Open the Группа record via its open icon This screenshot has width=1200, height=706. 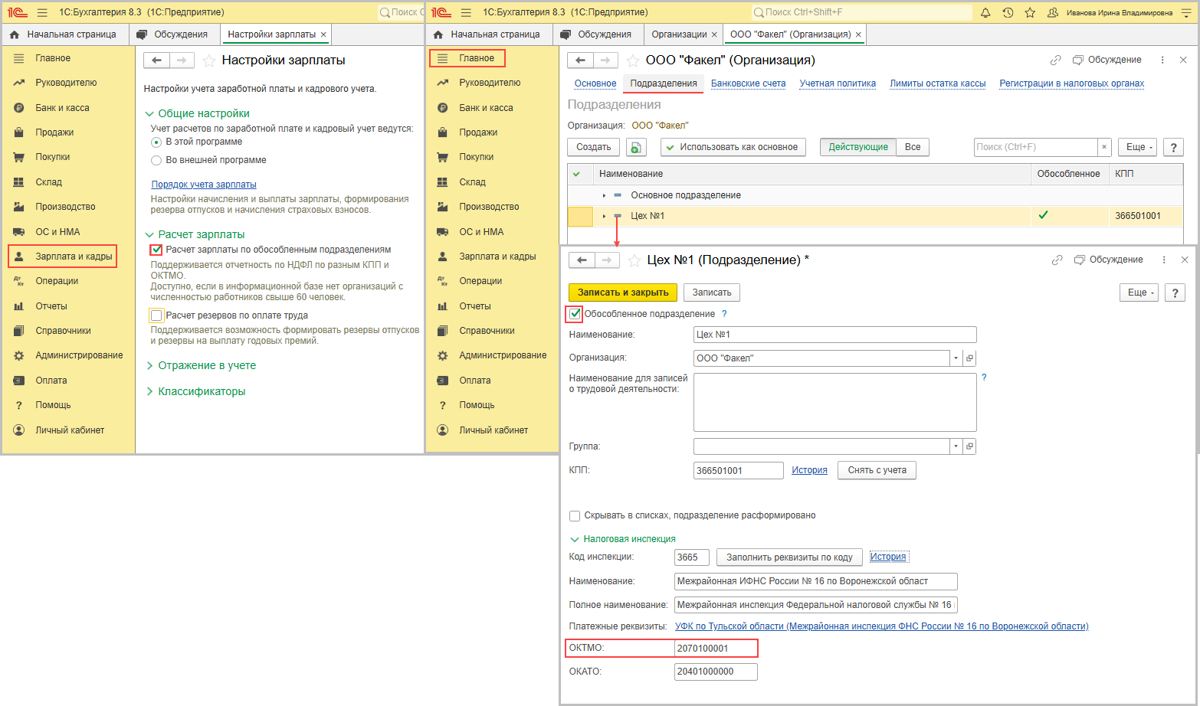pos(969,446)
